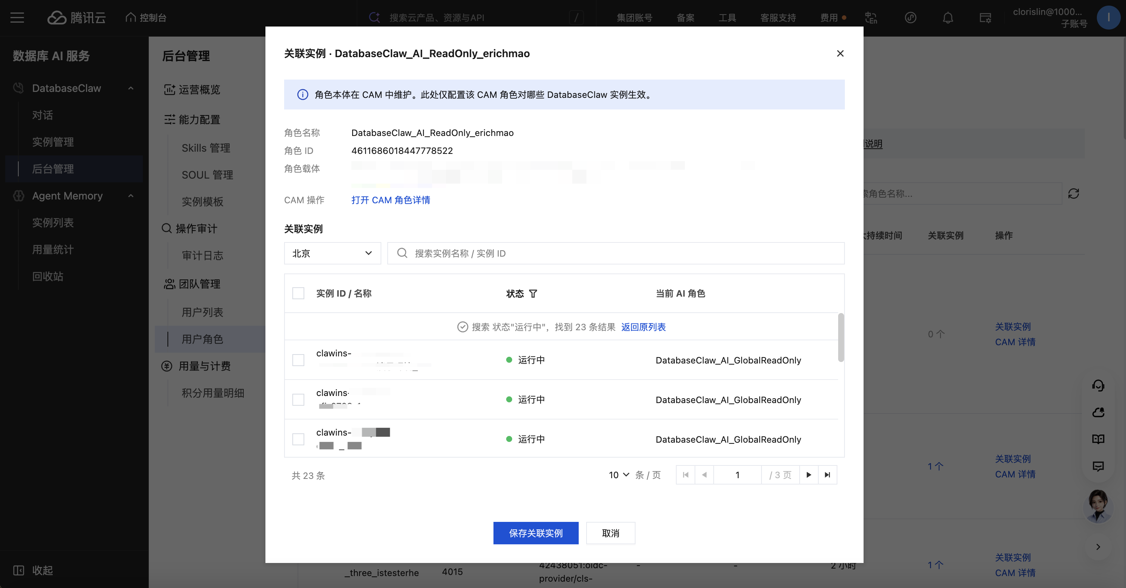Check the first clawins instance row
The image size is (1126, 588).
(298, 360)
